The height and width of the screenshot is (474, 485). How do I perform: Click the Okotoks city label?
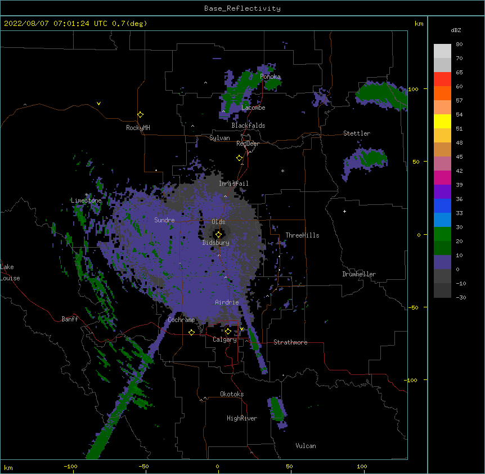point(232,394)
